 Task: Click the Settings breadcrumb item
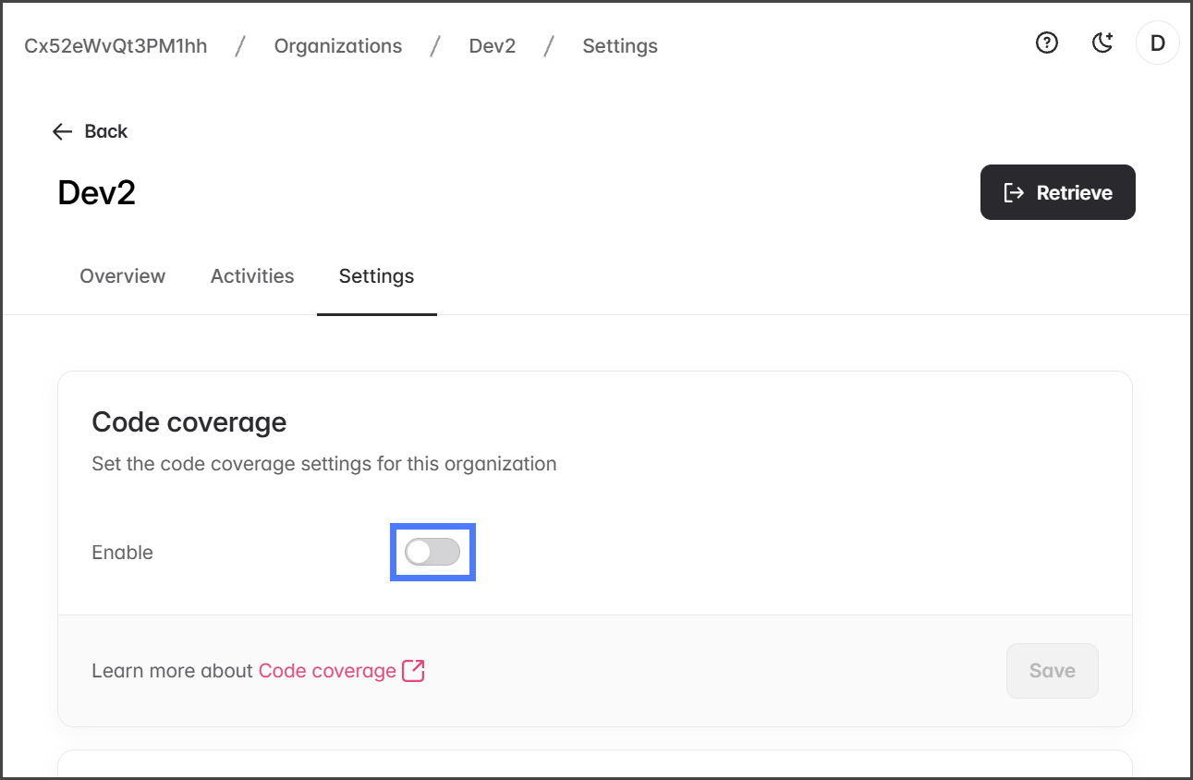pyautogui.click(x=620, y=46)
